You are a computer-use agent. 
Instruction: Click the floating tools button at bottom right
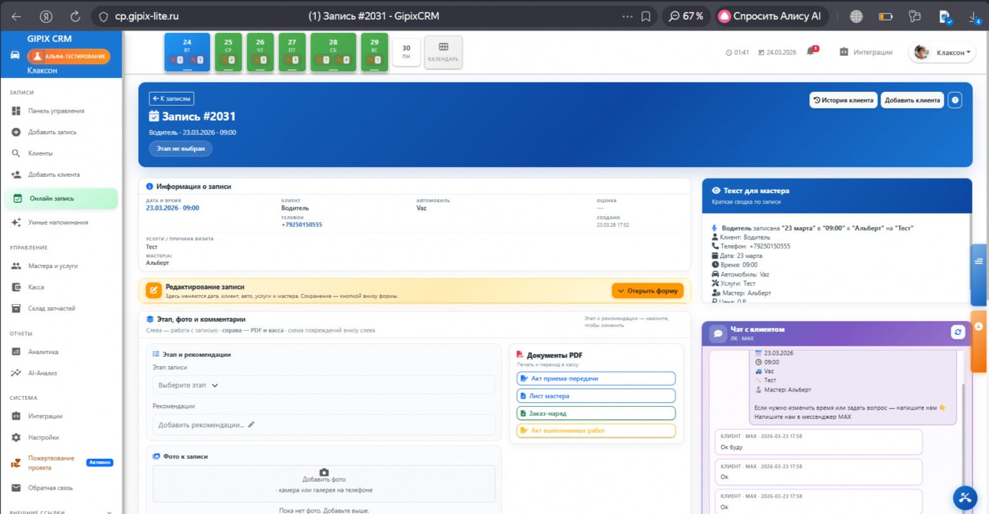point(965,498)
